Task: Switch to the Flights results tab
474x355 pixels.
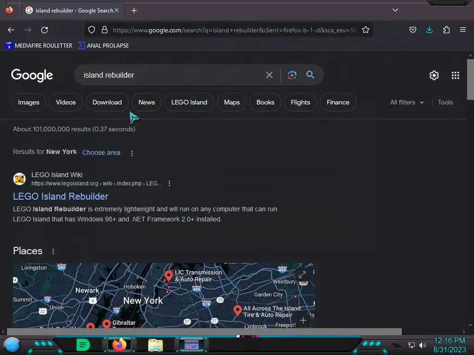Action: pyautogui.click(x=300, y=102)
